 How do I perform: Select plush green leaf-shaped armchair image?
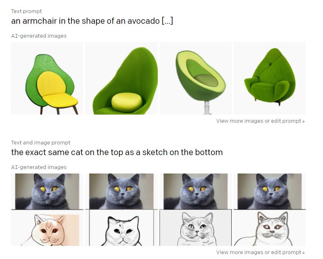coord(270,79)
